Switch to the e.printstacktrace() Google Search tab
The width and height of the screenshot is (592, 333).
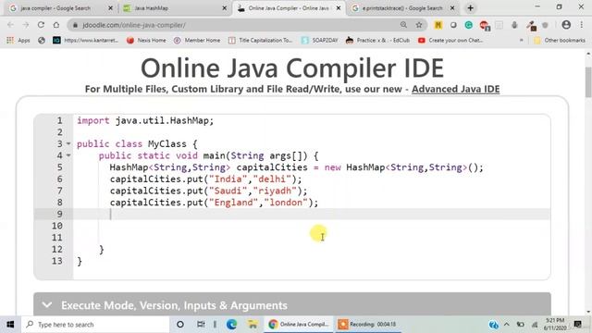coord(402,8)
